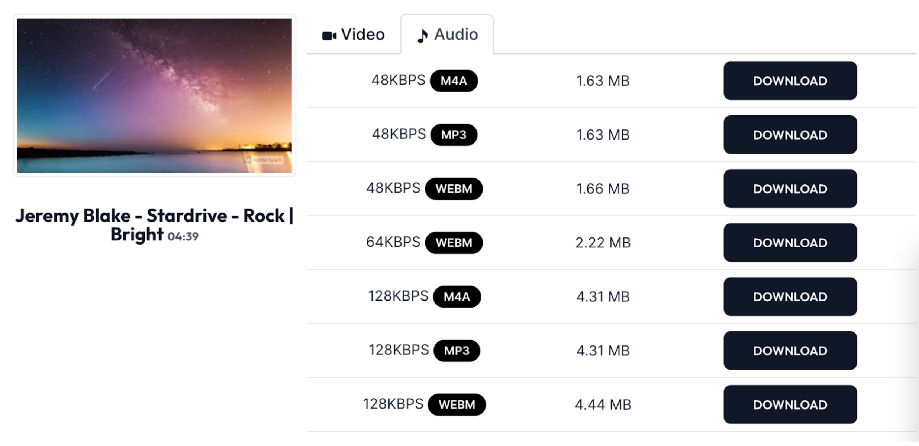The height and width of the screenshot is (446, 919).
Task: Select the M4A format badge beside 48KBPS
Action: [454, 81]
